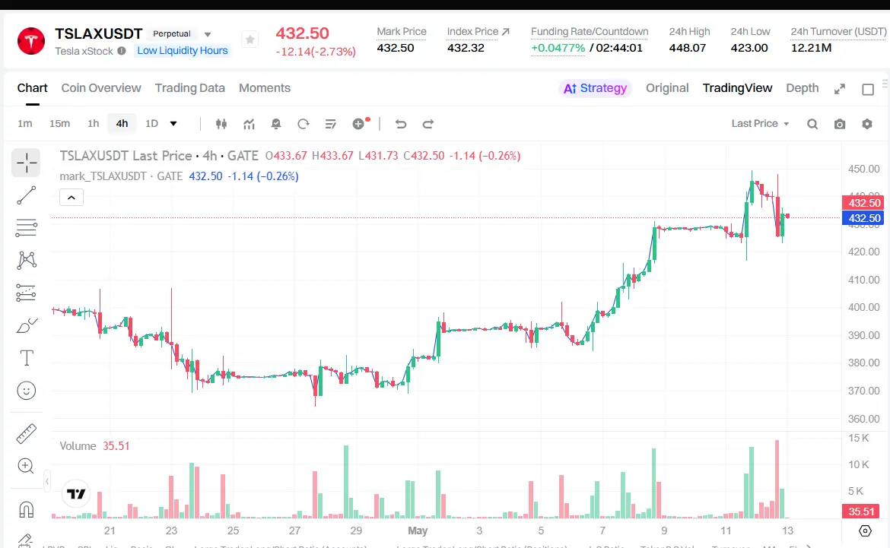Select the 1m timeframe
This screenshot has width=890, height=548.
click(25, 124)
